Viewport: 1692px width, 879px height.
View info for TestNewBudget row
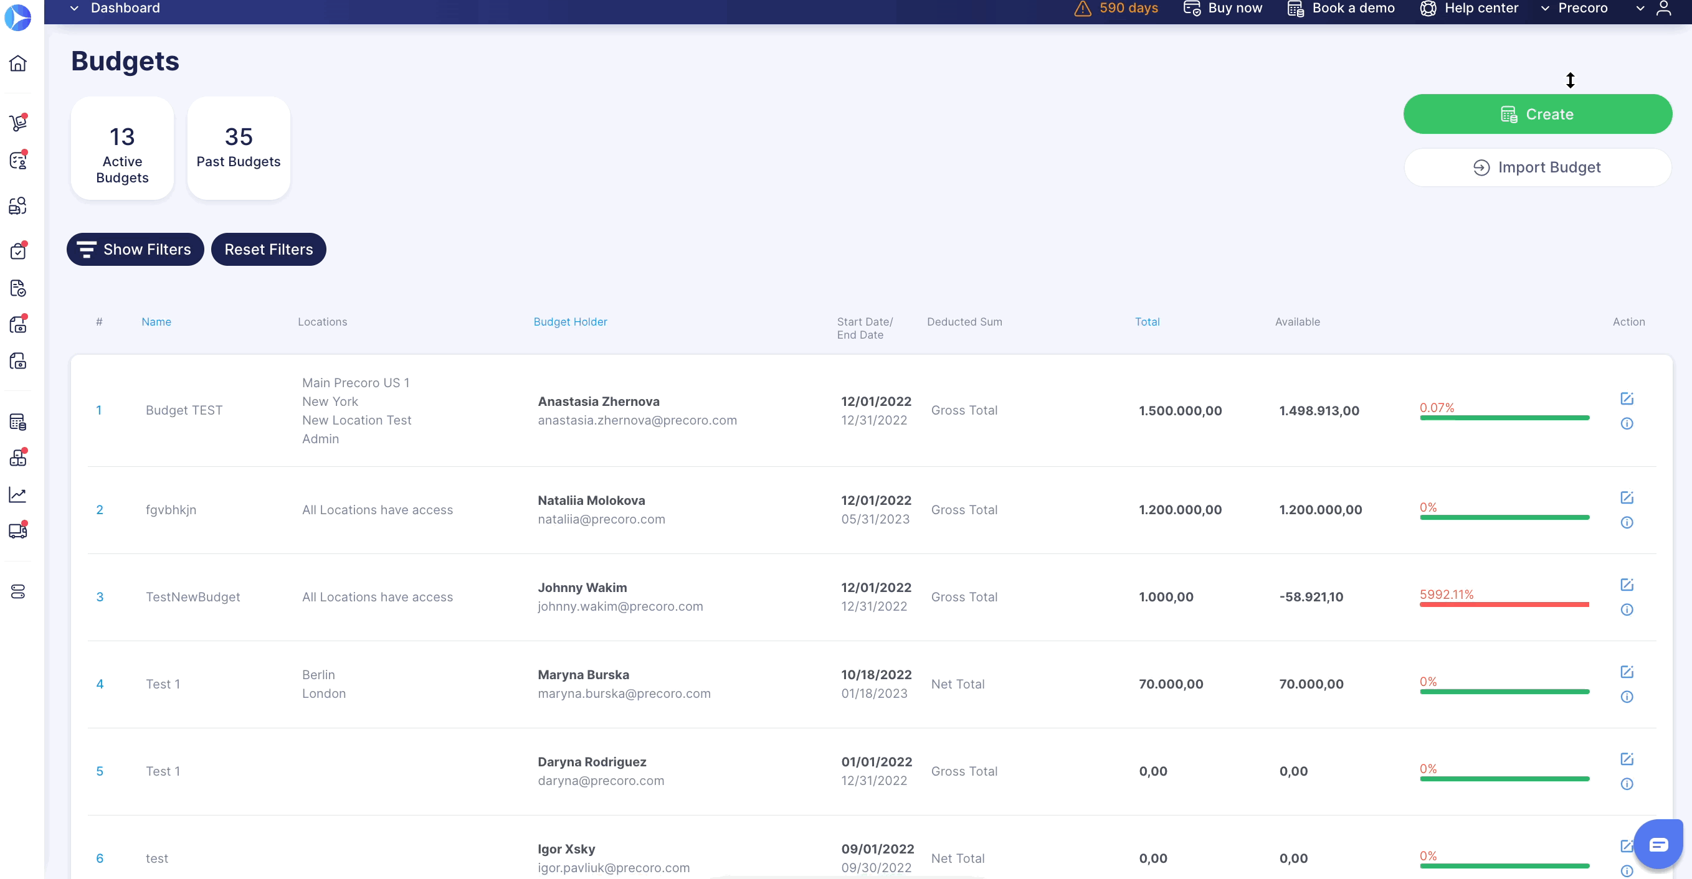click(x=1627, y=610)
